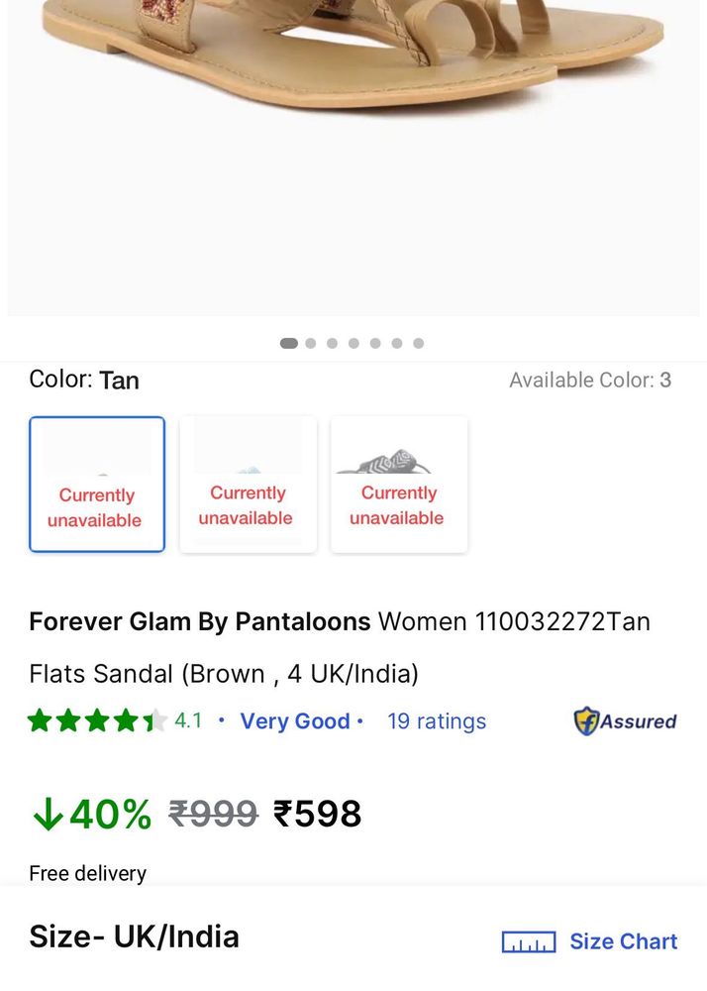Select the fifth image carousel dot
Image resolution: width=707 pixels, height=991 pixels.
[x=375, y=343]
